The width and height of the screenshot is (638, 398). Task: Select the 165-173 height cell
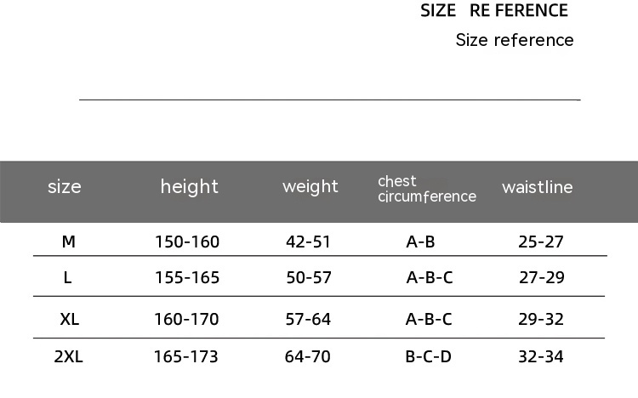click(186, 357)
